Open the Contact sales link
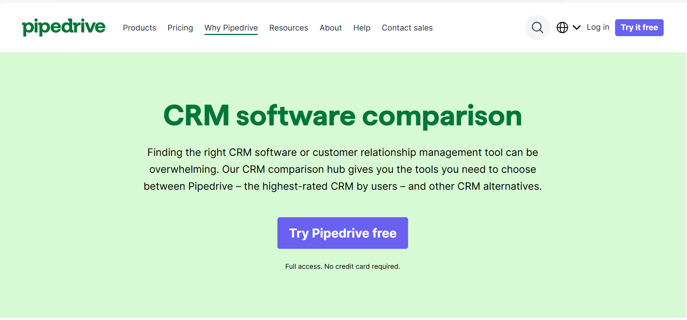687x320 pixels. [407, 28]
